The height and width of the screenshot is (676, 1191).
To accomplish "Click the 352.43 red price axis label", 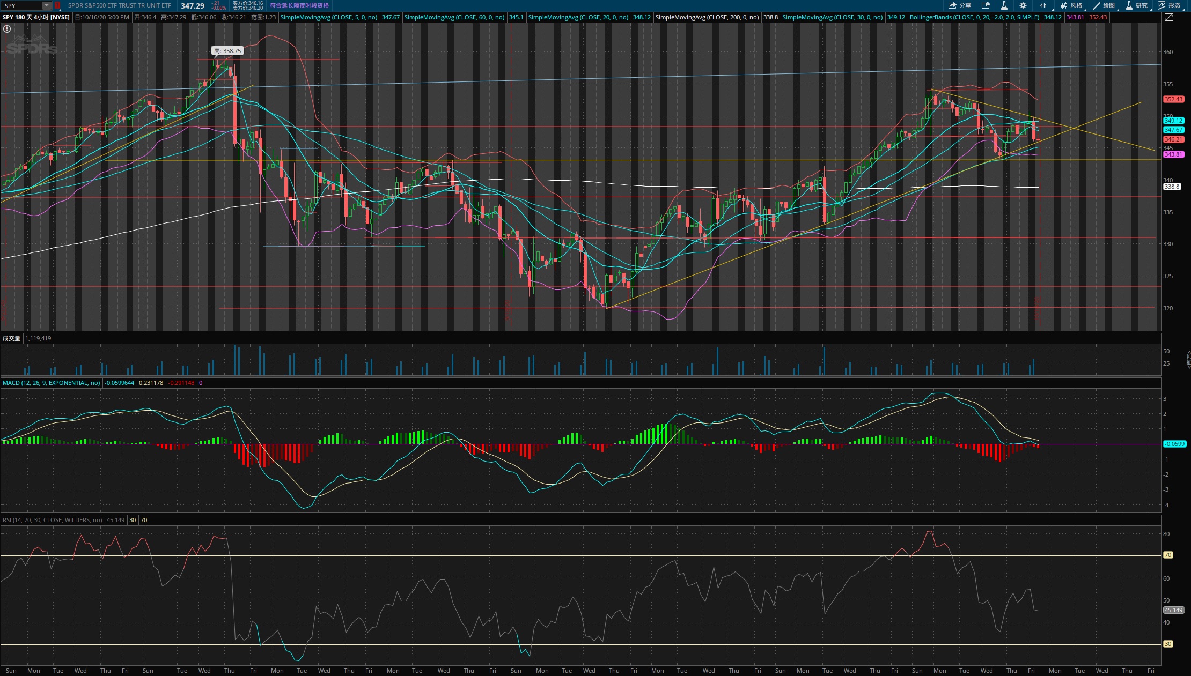I will pos(1173,99).
